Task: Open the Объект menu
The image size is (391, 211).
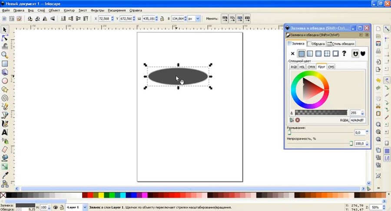Action: [x=54, y=10]
